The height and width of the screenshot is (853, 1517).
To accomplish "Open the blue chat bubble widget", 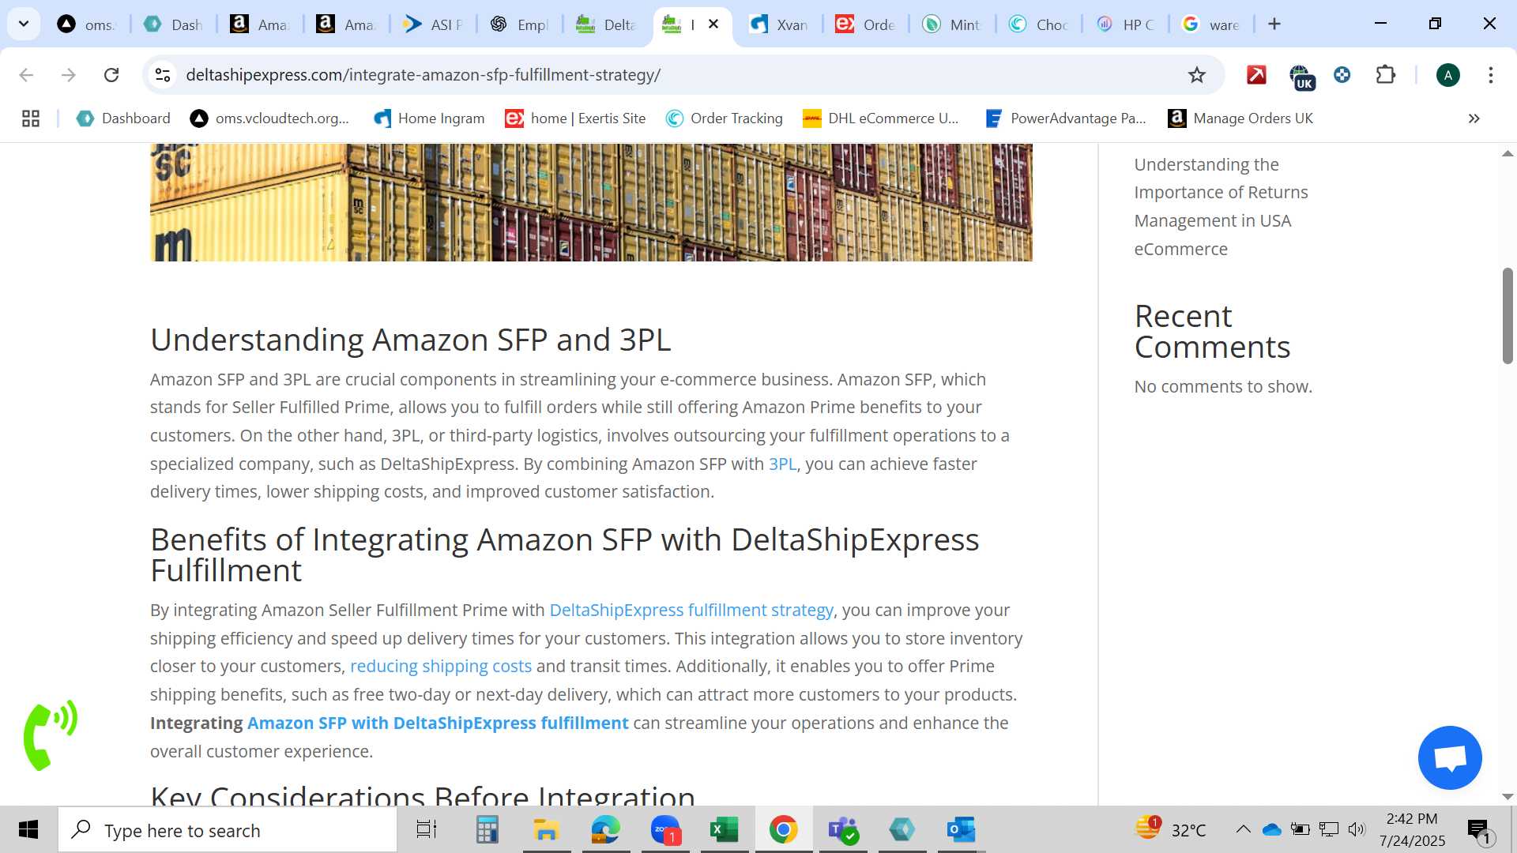I will tap(1450, 758).
